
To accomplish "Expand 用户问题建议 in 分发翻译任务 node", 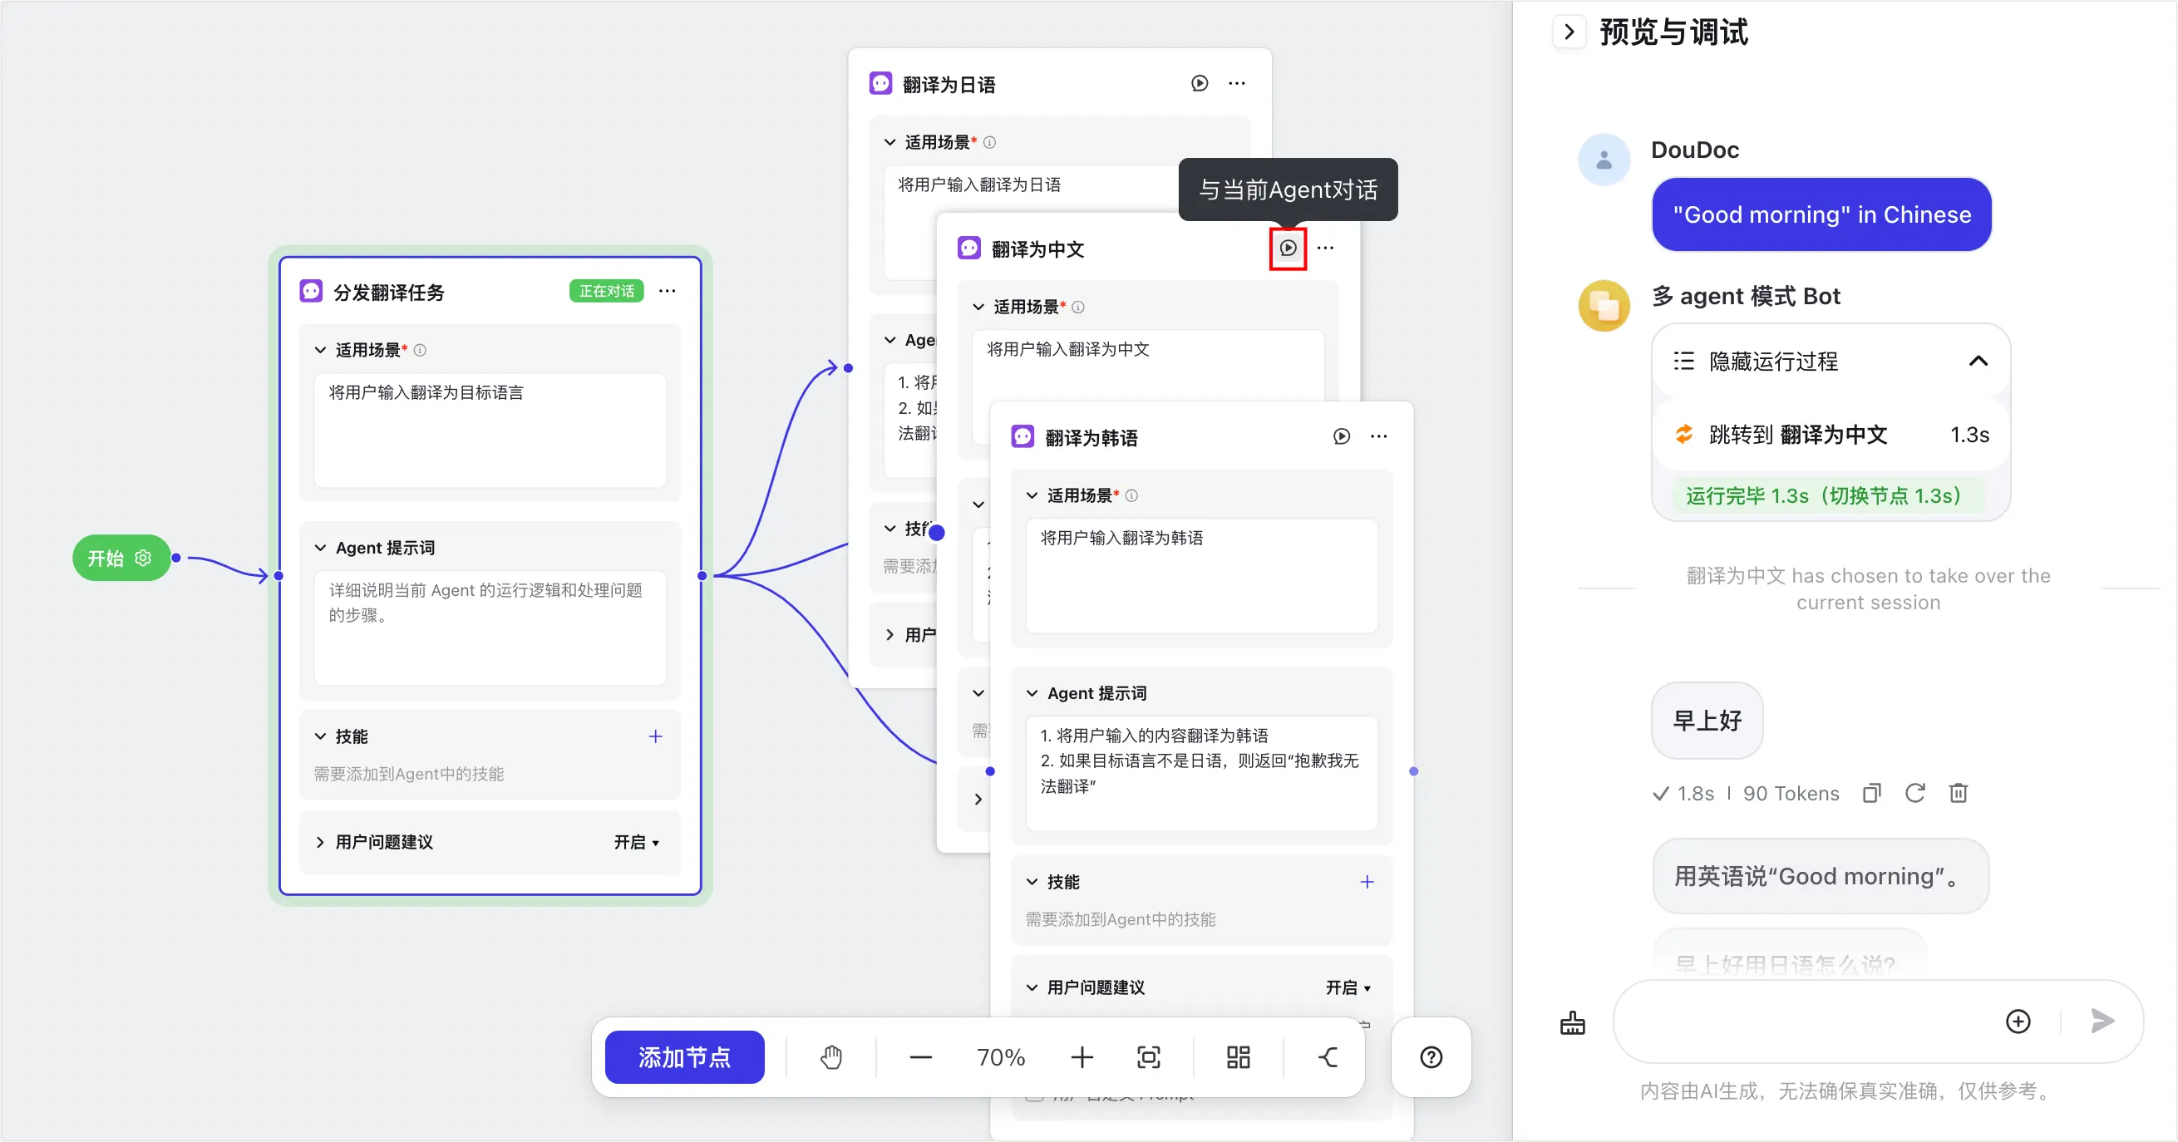I will coord(321,841).
